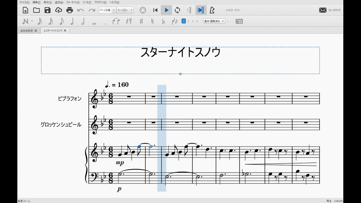Select voice 2 button

[188, 21]
